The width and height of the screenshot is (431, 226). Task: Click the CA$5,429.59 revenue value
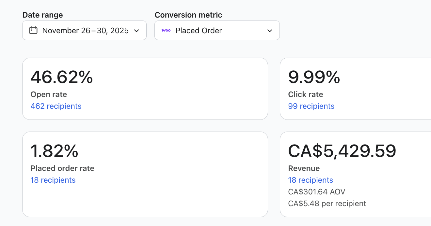tap(342, 151)
